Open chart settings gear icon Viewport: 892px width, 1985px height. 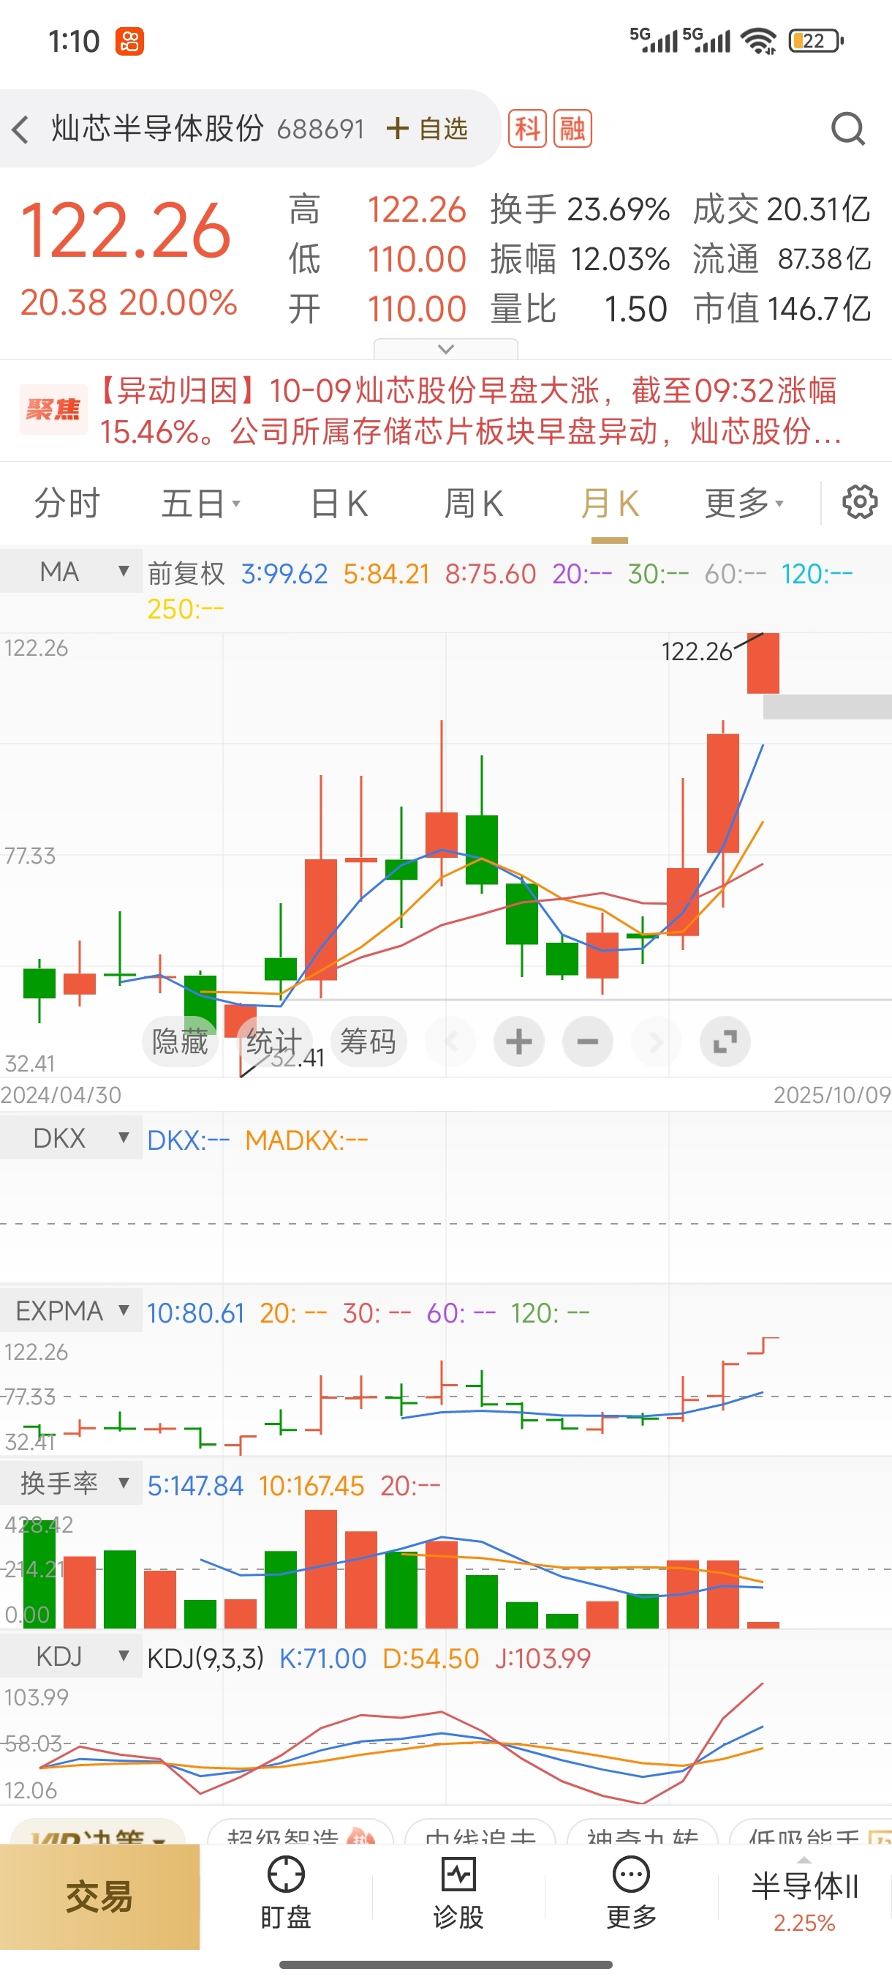pyautogui.click(x=860, y=502)
